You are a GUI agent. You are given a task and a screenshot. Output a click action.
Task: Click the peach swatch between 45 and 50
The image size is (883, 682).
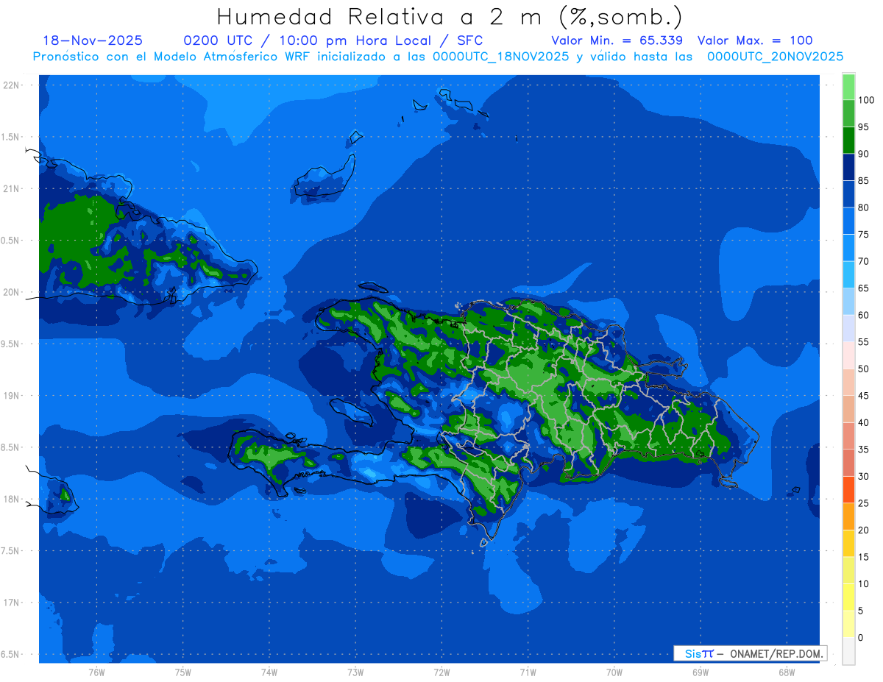pos(848,382)
